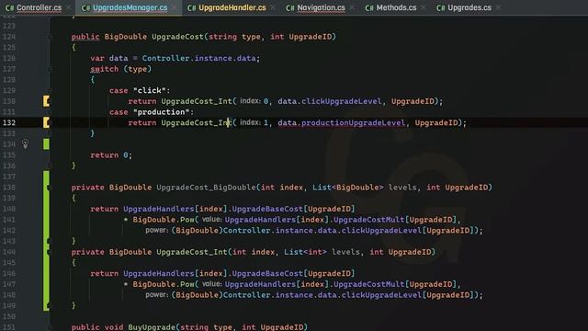Collapse the UpgradeCost method at line 124
This screenshot has width=588, height=331.
(50, 37)
